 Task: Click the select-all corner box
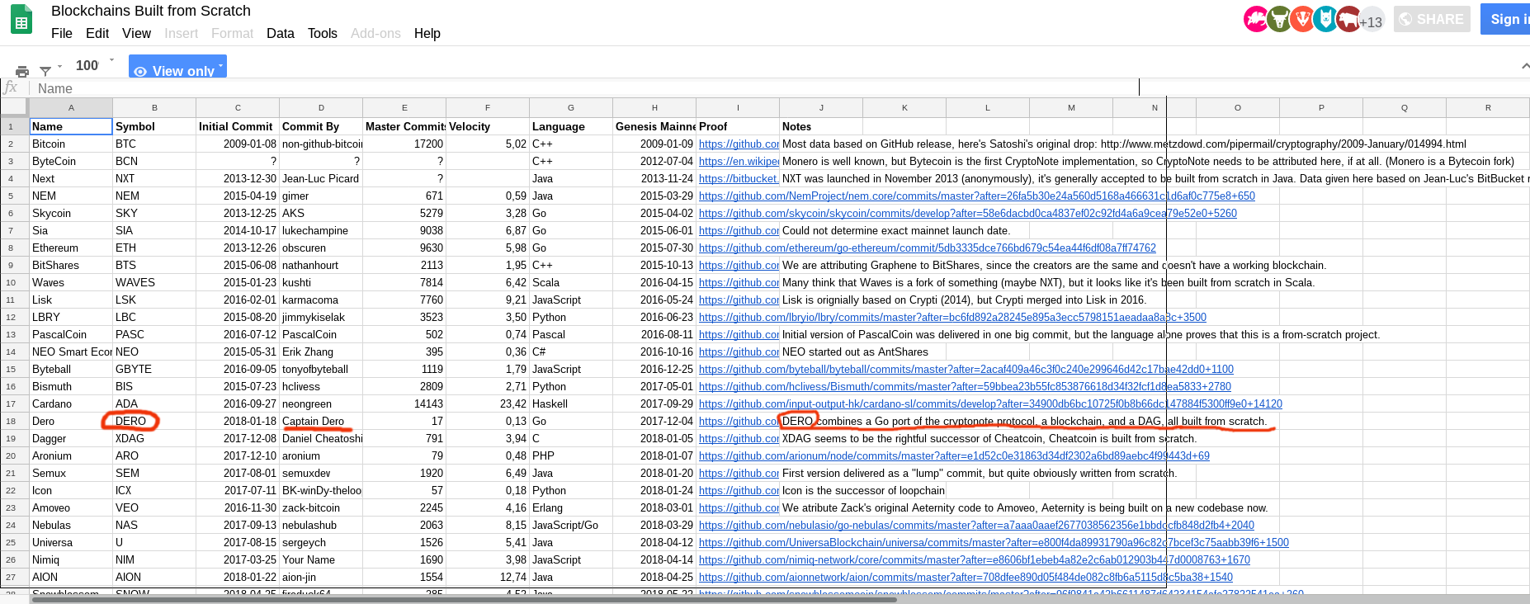coord(13,108)
